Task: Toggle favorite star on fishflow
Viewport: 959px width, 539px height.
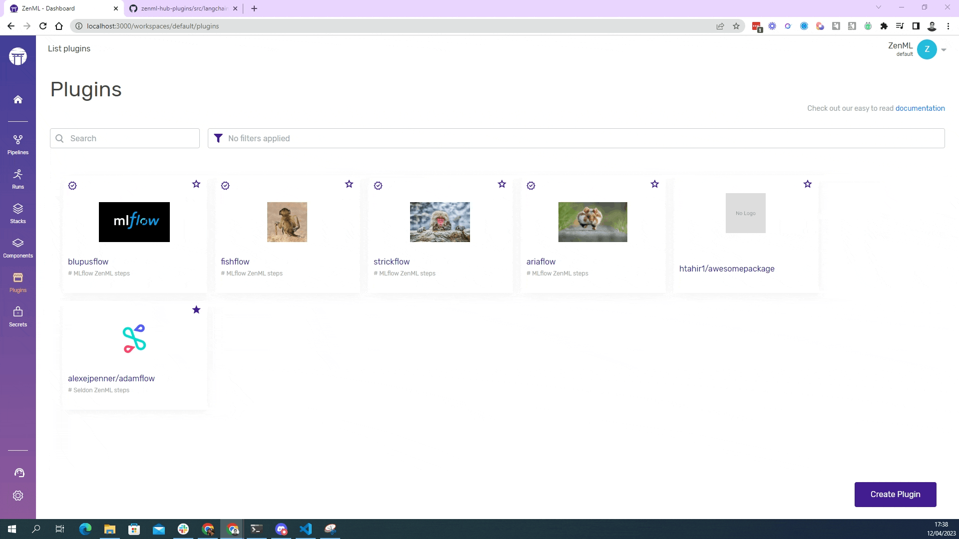Action: pyautogui.click(x=349, y=184)
